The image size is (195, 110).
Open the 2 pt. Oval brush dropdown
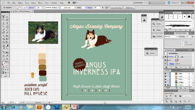(x=75, y=8)
